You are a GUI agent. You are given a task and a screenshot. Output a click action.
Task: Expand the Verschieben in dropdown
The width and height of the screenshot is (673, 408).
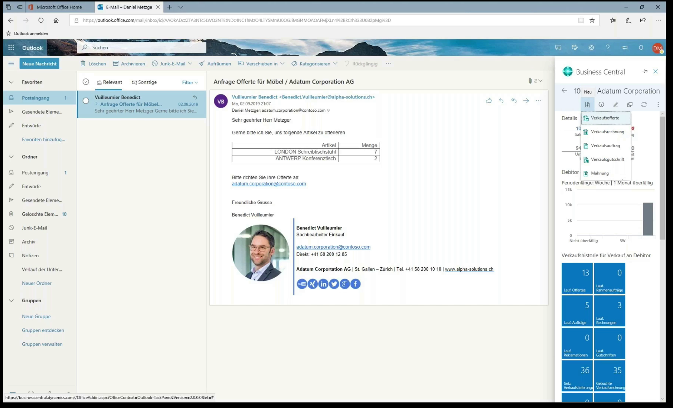282,63
